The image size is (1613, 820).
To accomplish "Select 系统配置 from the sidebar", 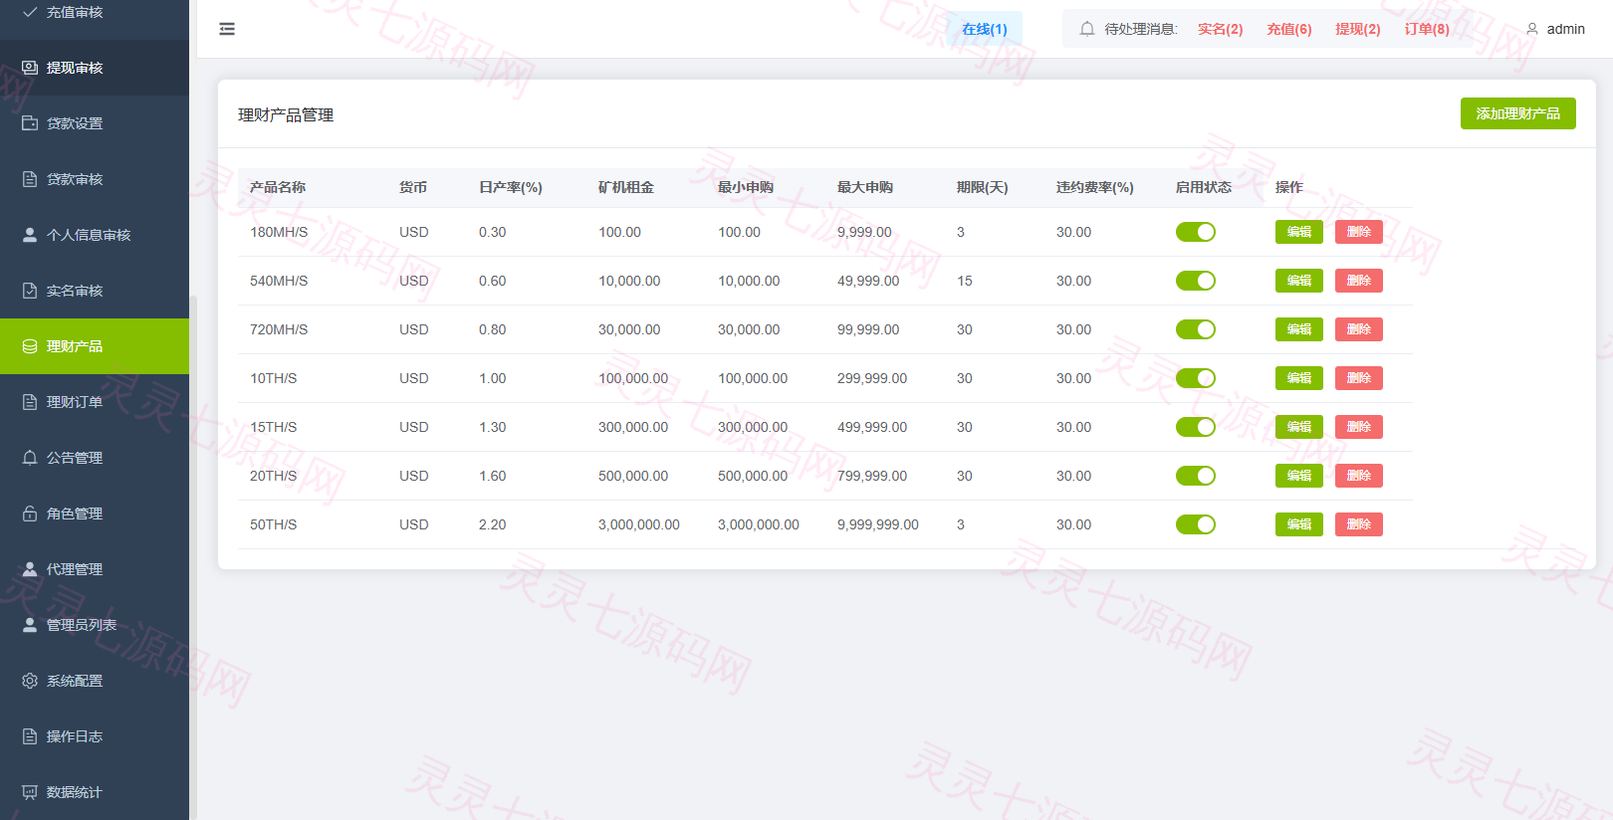I will pos(95,681).
